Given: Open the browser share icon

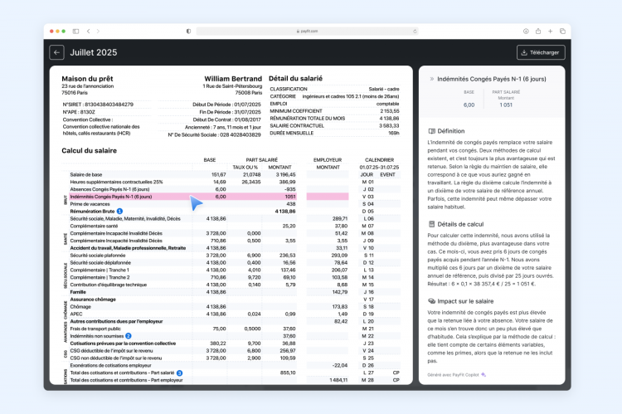Looking at the screenshot, I should [538, 31].
